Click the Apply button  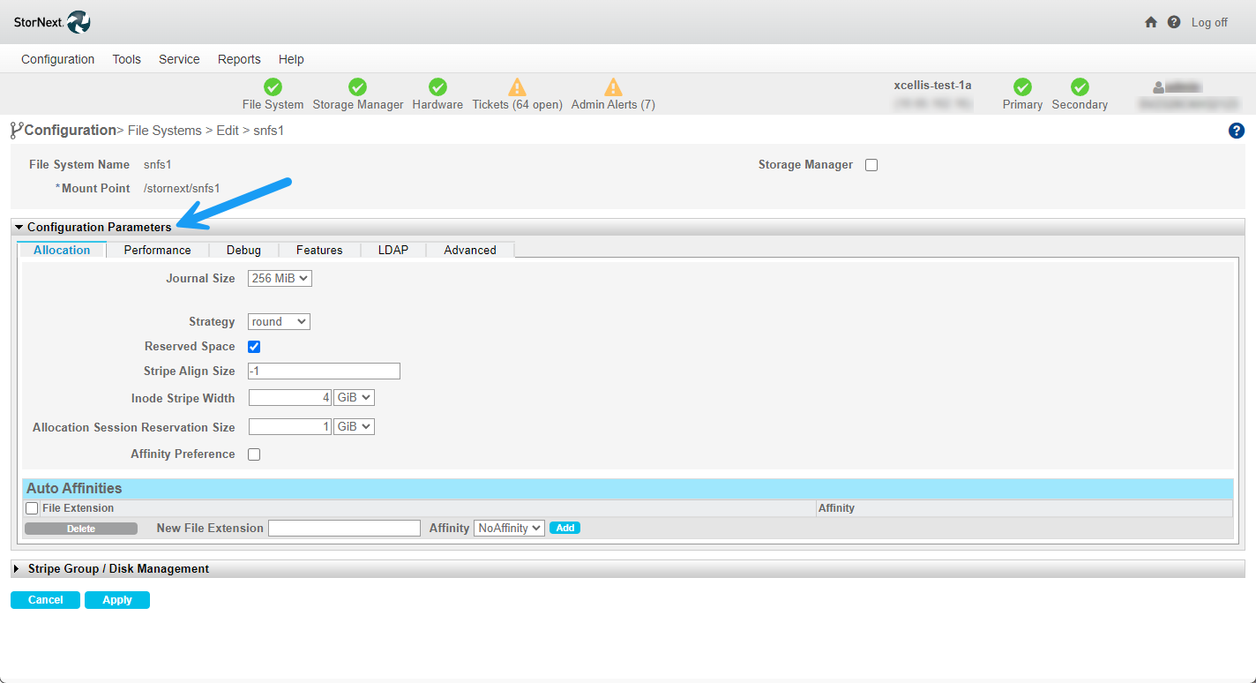[117, 600]
